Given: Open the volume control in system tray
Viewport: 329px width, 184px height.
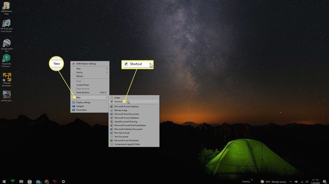Looking at the screenshot, I should coord(307,181).
